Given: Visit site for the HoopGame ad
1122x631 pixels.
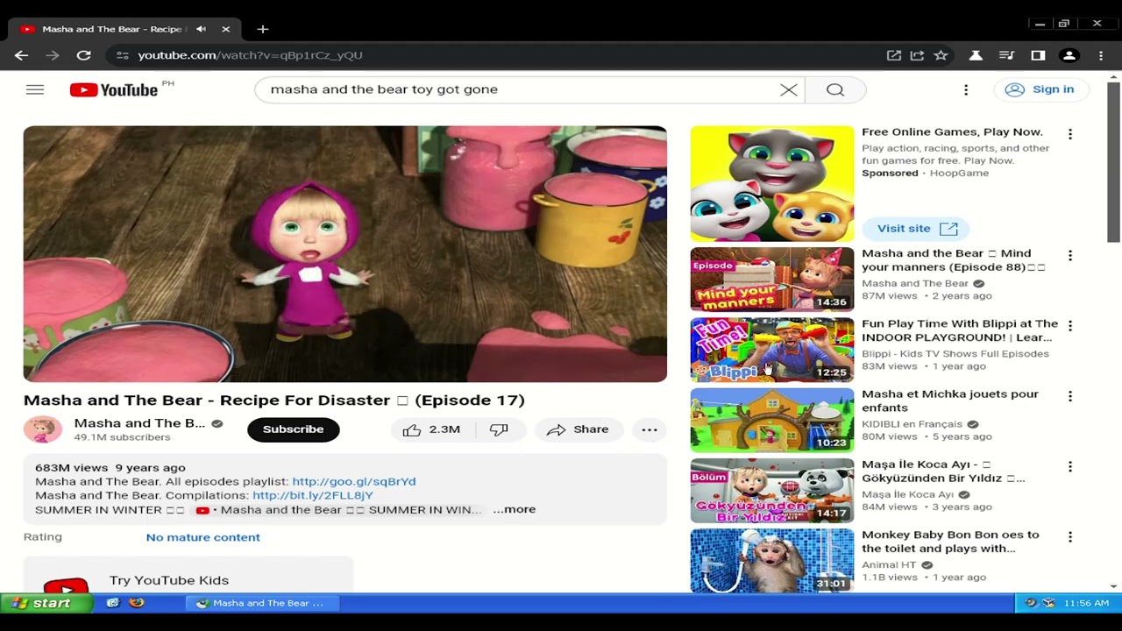Looking at the screenshot, I should coord(916,229).
